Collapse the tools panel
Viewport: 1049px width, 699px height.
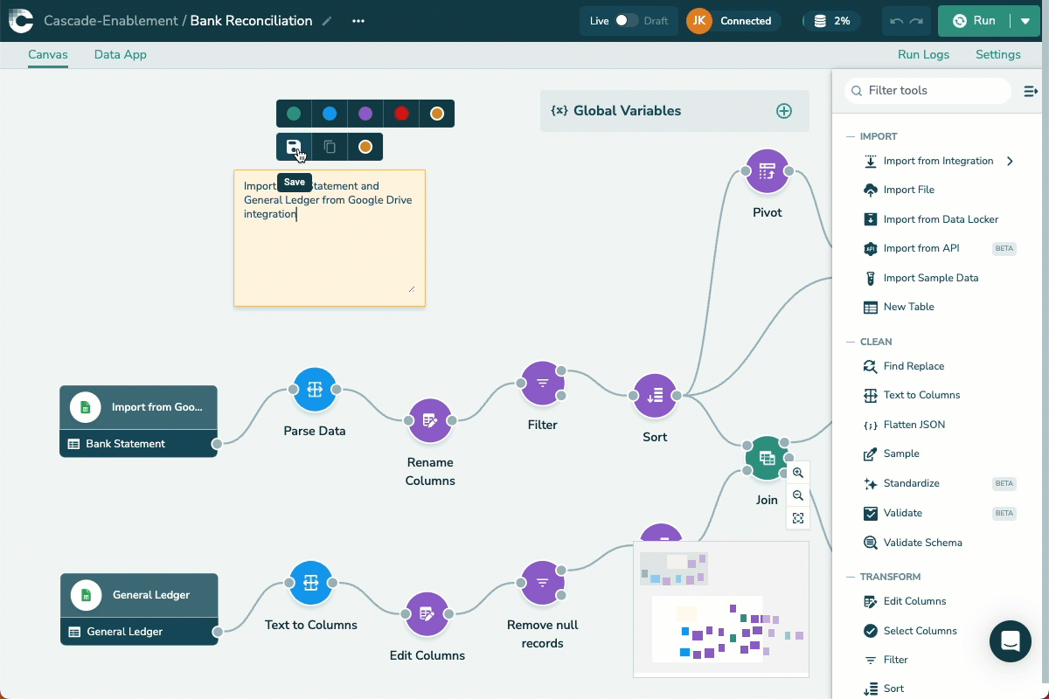[1031, 91]
